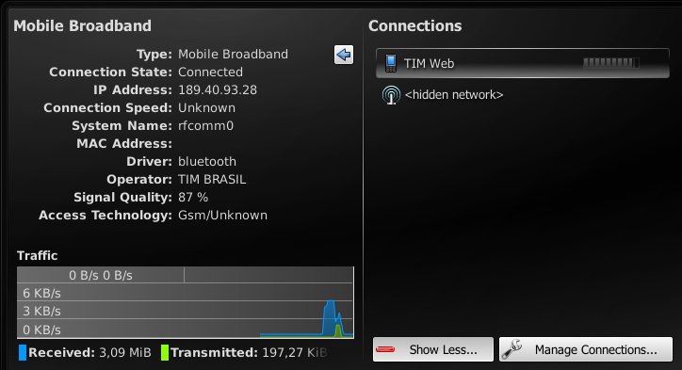Click the Gsm/Unknown access technology value

(x=222, y=216)
